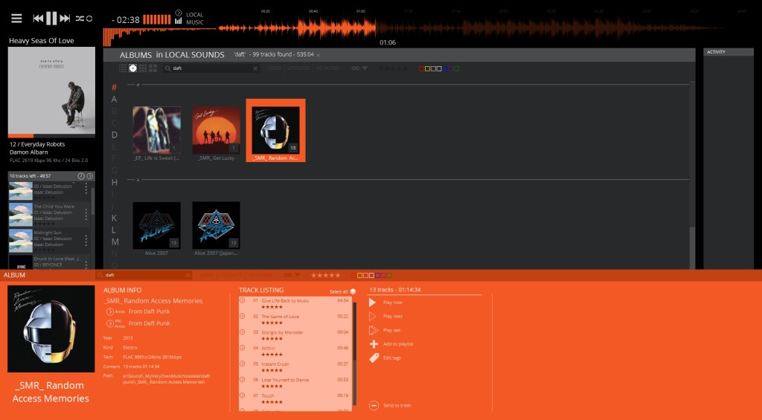The width and height of the screenshot is (762, 420).
Task: Click Everyday Robots now-playing cover art
Action: [x=51, y=90]
